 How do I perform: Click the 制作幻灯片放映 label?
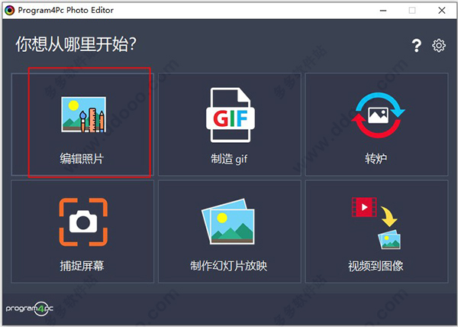click(229, 266)
